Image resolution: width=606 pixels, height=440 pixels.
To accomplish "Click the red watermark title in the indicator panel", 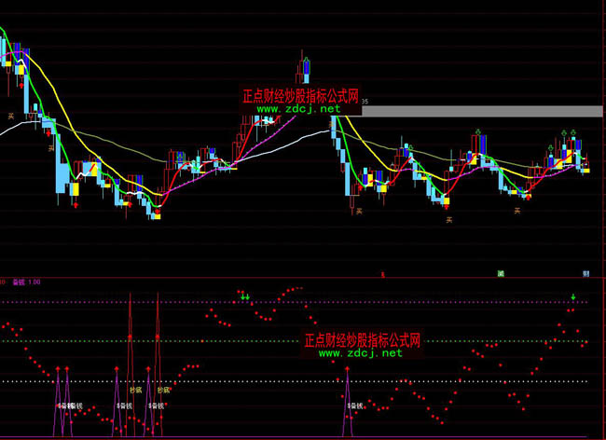I will [x=363, y=341].
